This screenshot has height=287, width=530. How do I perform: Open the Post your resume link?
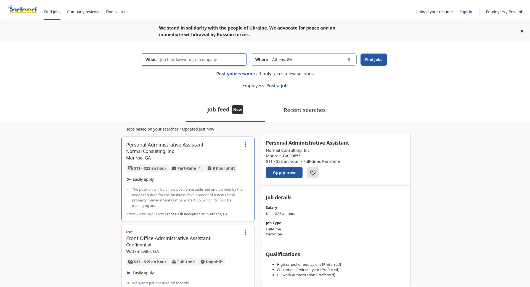click(x=235, y=74)
